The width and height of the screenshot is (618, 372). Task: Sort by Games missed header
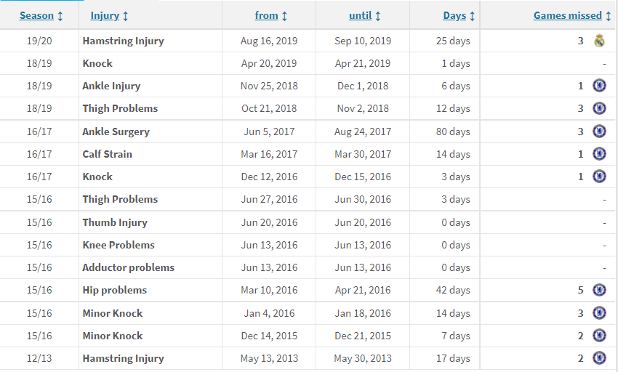(x=568, y=16)
